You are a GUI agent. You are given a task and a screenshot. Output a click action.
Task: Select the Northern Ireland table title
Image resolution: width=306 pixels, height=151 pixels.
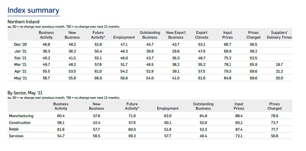pos(23,22)
